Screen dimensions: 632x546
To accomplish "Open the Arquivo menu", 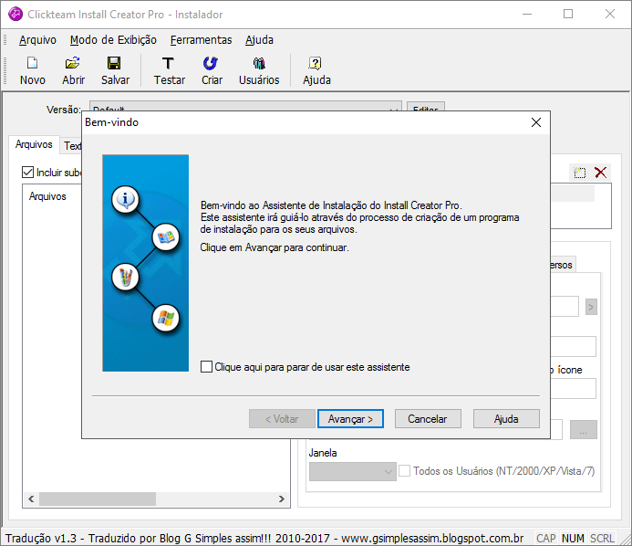I will (37, 40).
